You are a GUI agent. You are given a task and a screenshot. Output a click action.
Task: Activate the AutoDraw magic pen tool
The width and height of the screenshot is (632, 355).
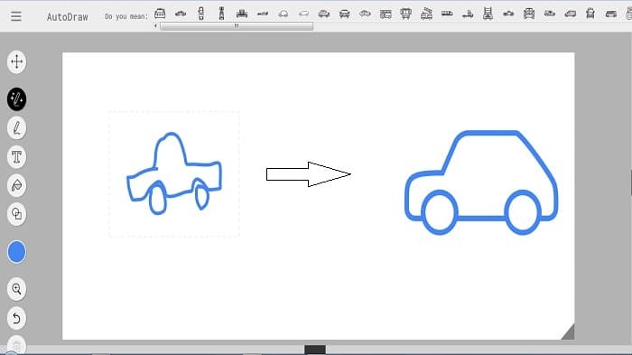tap(16, 98)
